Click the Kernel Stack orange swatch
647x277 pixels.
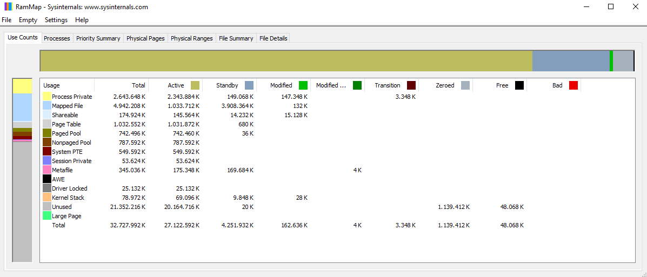(47, 198)
